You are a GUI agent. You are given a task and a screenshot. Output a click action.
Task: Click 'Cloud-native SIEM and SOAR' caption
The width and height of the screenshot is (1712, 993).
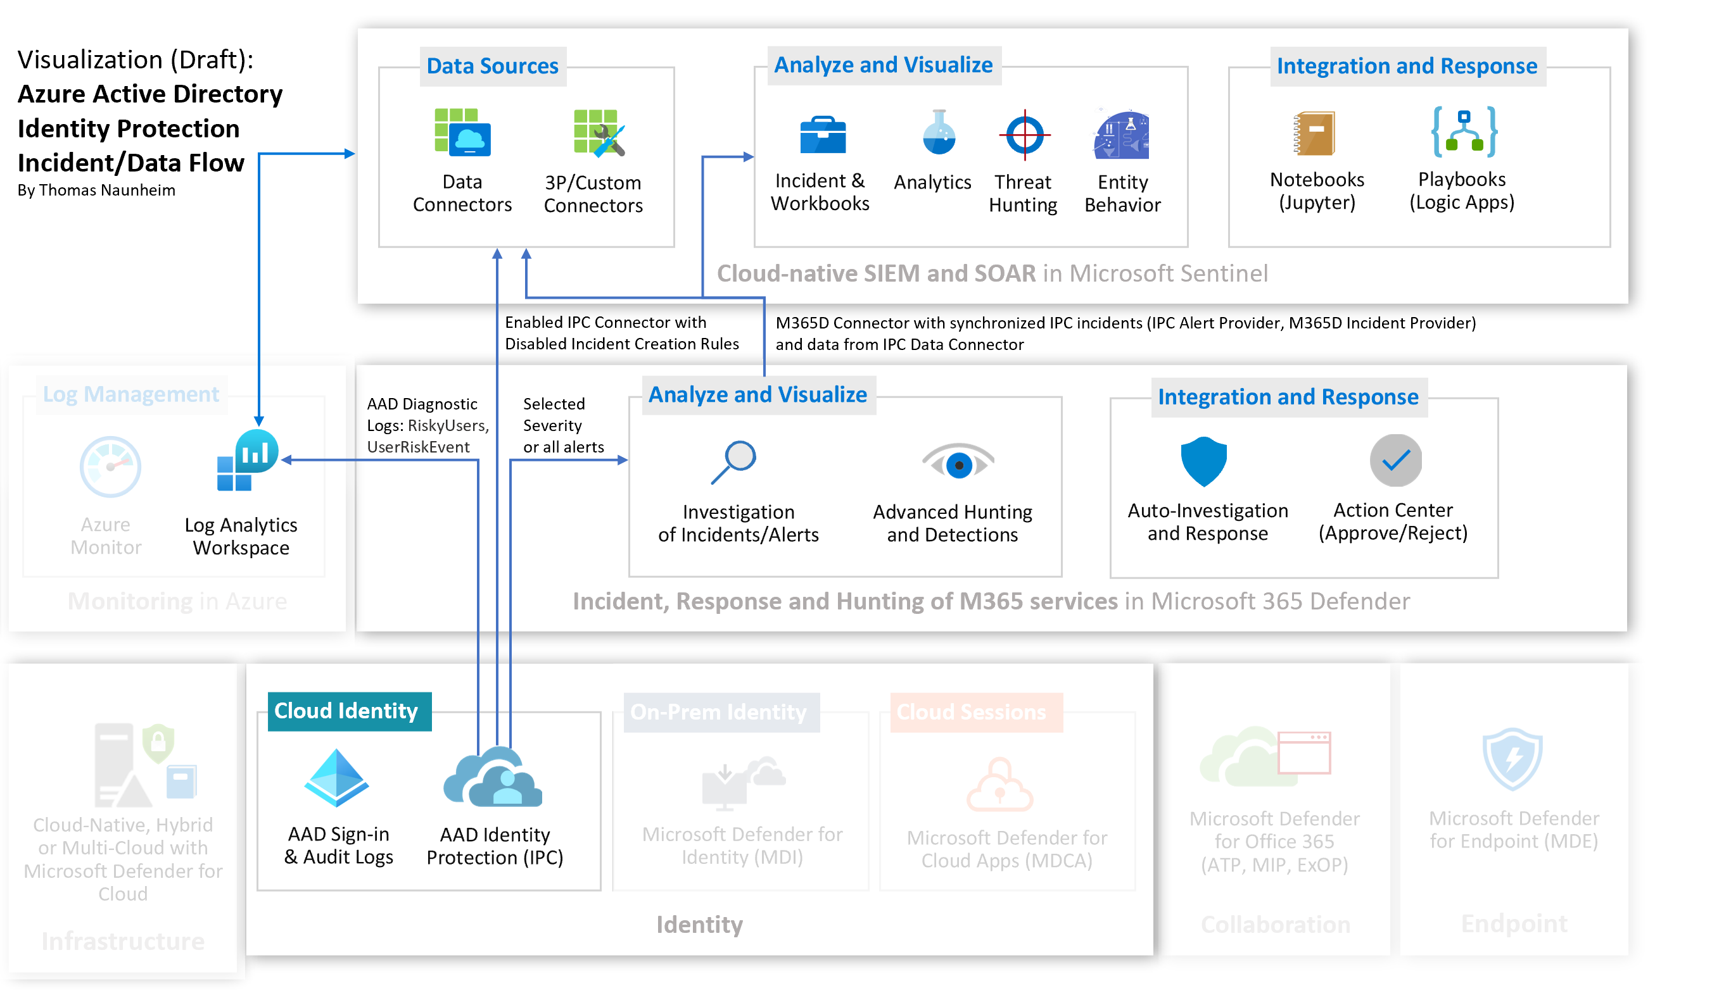pyautogui.click(x=877, y=273)
